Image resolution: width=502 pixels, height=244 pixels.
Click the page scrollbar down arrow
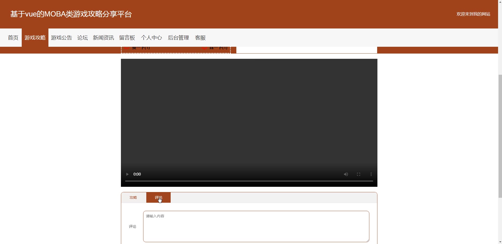click(500, 242)
